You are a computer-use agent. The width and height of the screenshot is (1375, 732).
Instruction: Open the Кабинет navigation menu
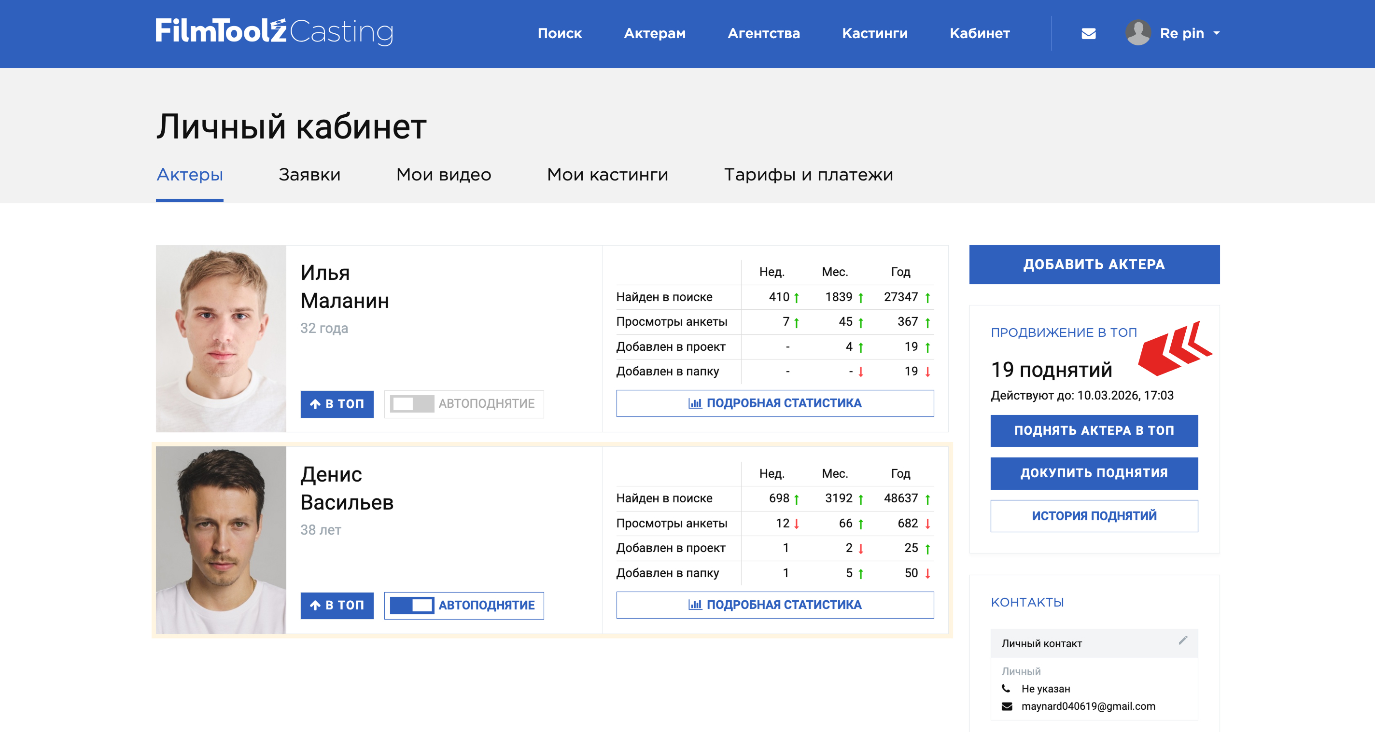(x=979, y=34)
